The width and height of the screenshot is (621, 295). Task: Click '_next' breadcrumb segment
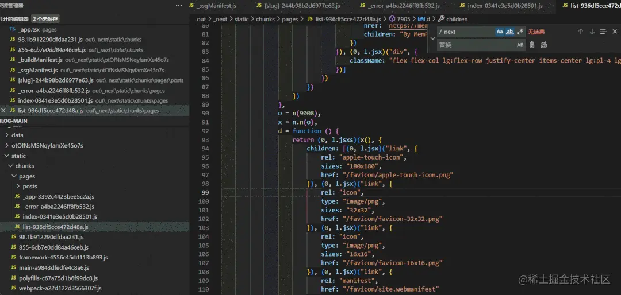tap(221, 19)
